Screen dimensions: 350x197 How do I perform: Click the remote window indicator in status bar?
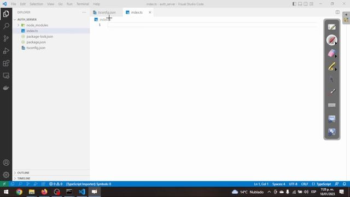[4, 184]
